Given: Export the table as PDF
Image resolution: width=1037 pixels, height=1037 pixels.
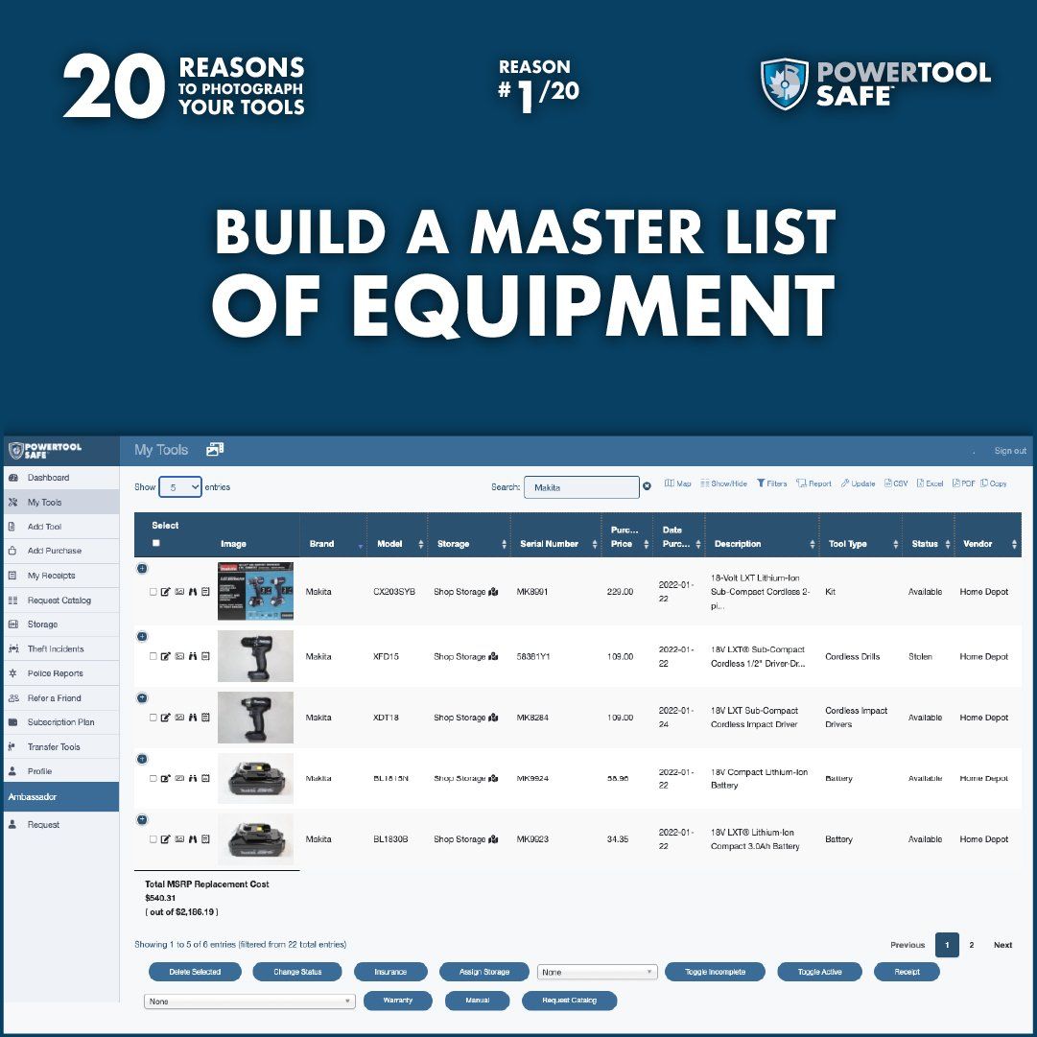Looking at the screenshot, I should (963, 483).
